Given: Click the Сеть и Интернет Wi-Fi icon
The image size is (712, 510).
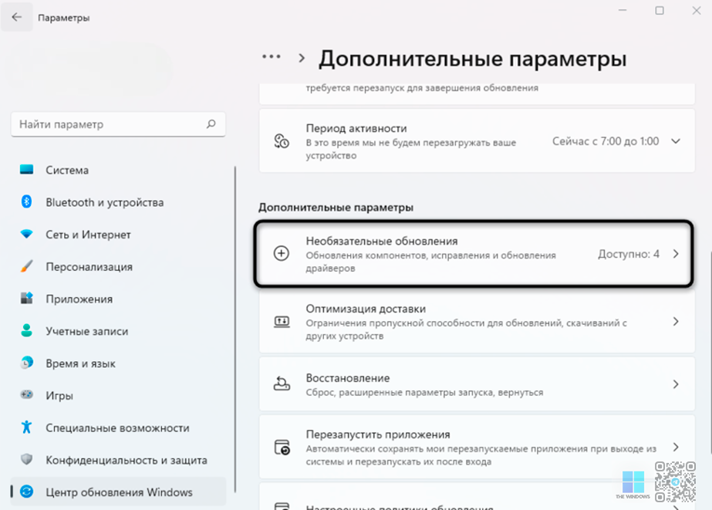Looking at the screenshot, I should coord(26,234).
